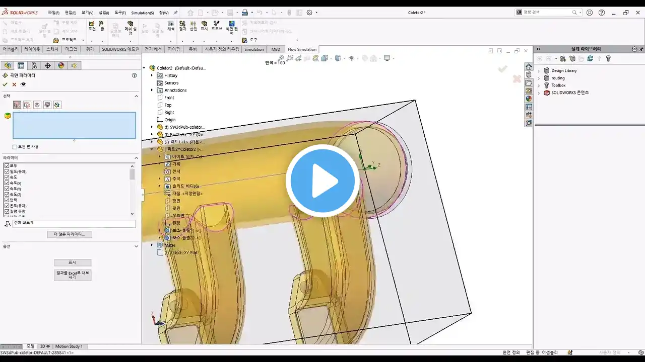Open the Simulation(S) menu

143,13
